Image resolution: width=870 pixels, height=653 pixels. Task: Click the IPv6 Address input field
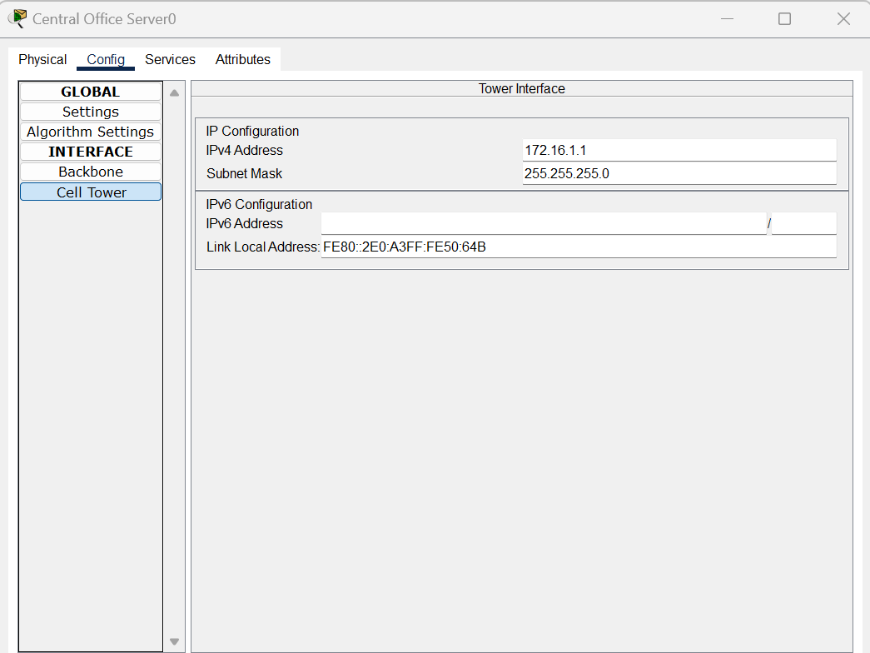(x=544, y=224)
